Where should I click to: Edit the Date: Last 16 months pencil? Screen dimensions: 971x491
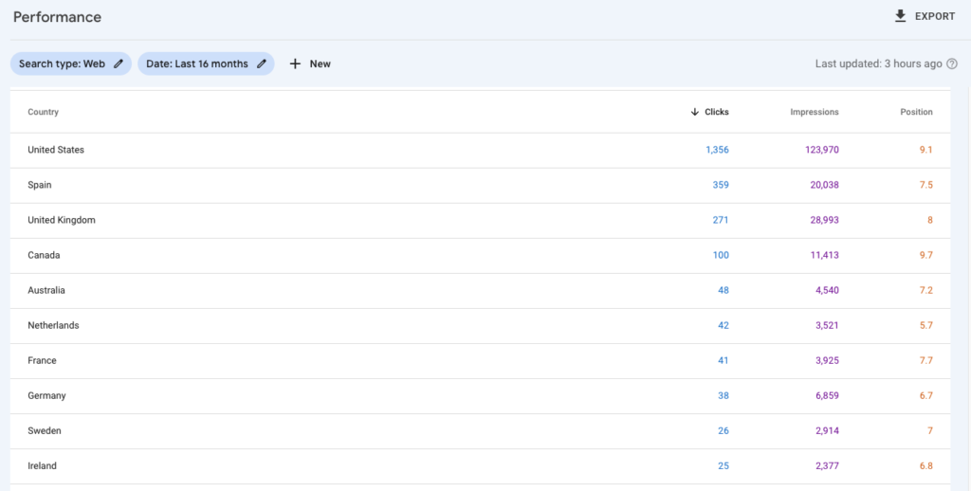[262, 64]
